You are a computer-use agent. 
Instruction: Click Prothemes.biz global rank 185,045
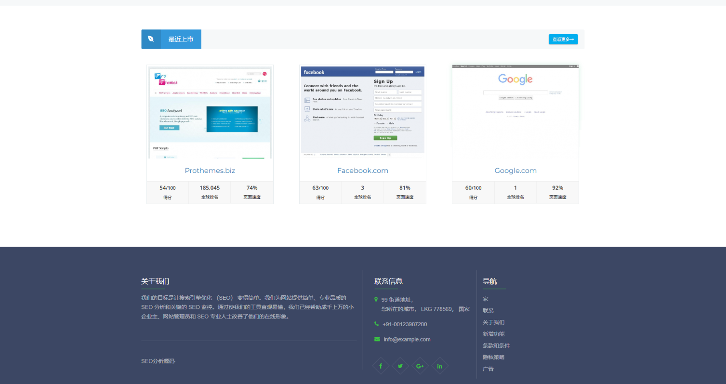[210, 188]
